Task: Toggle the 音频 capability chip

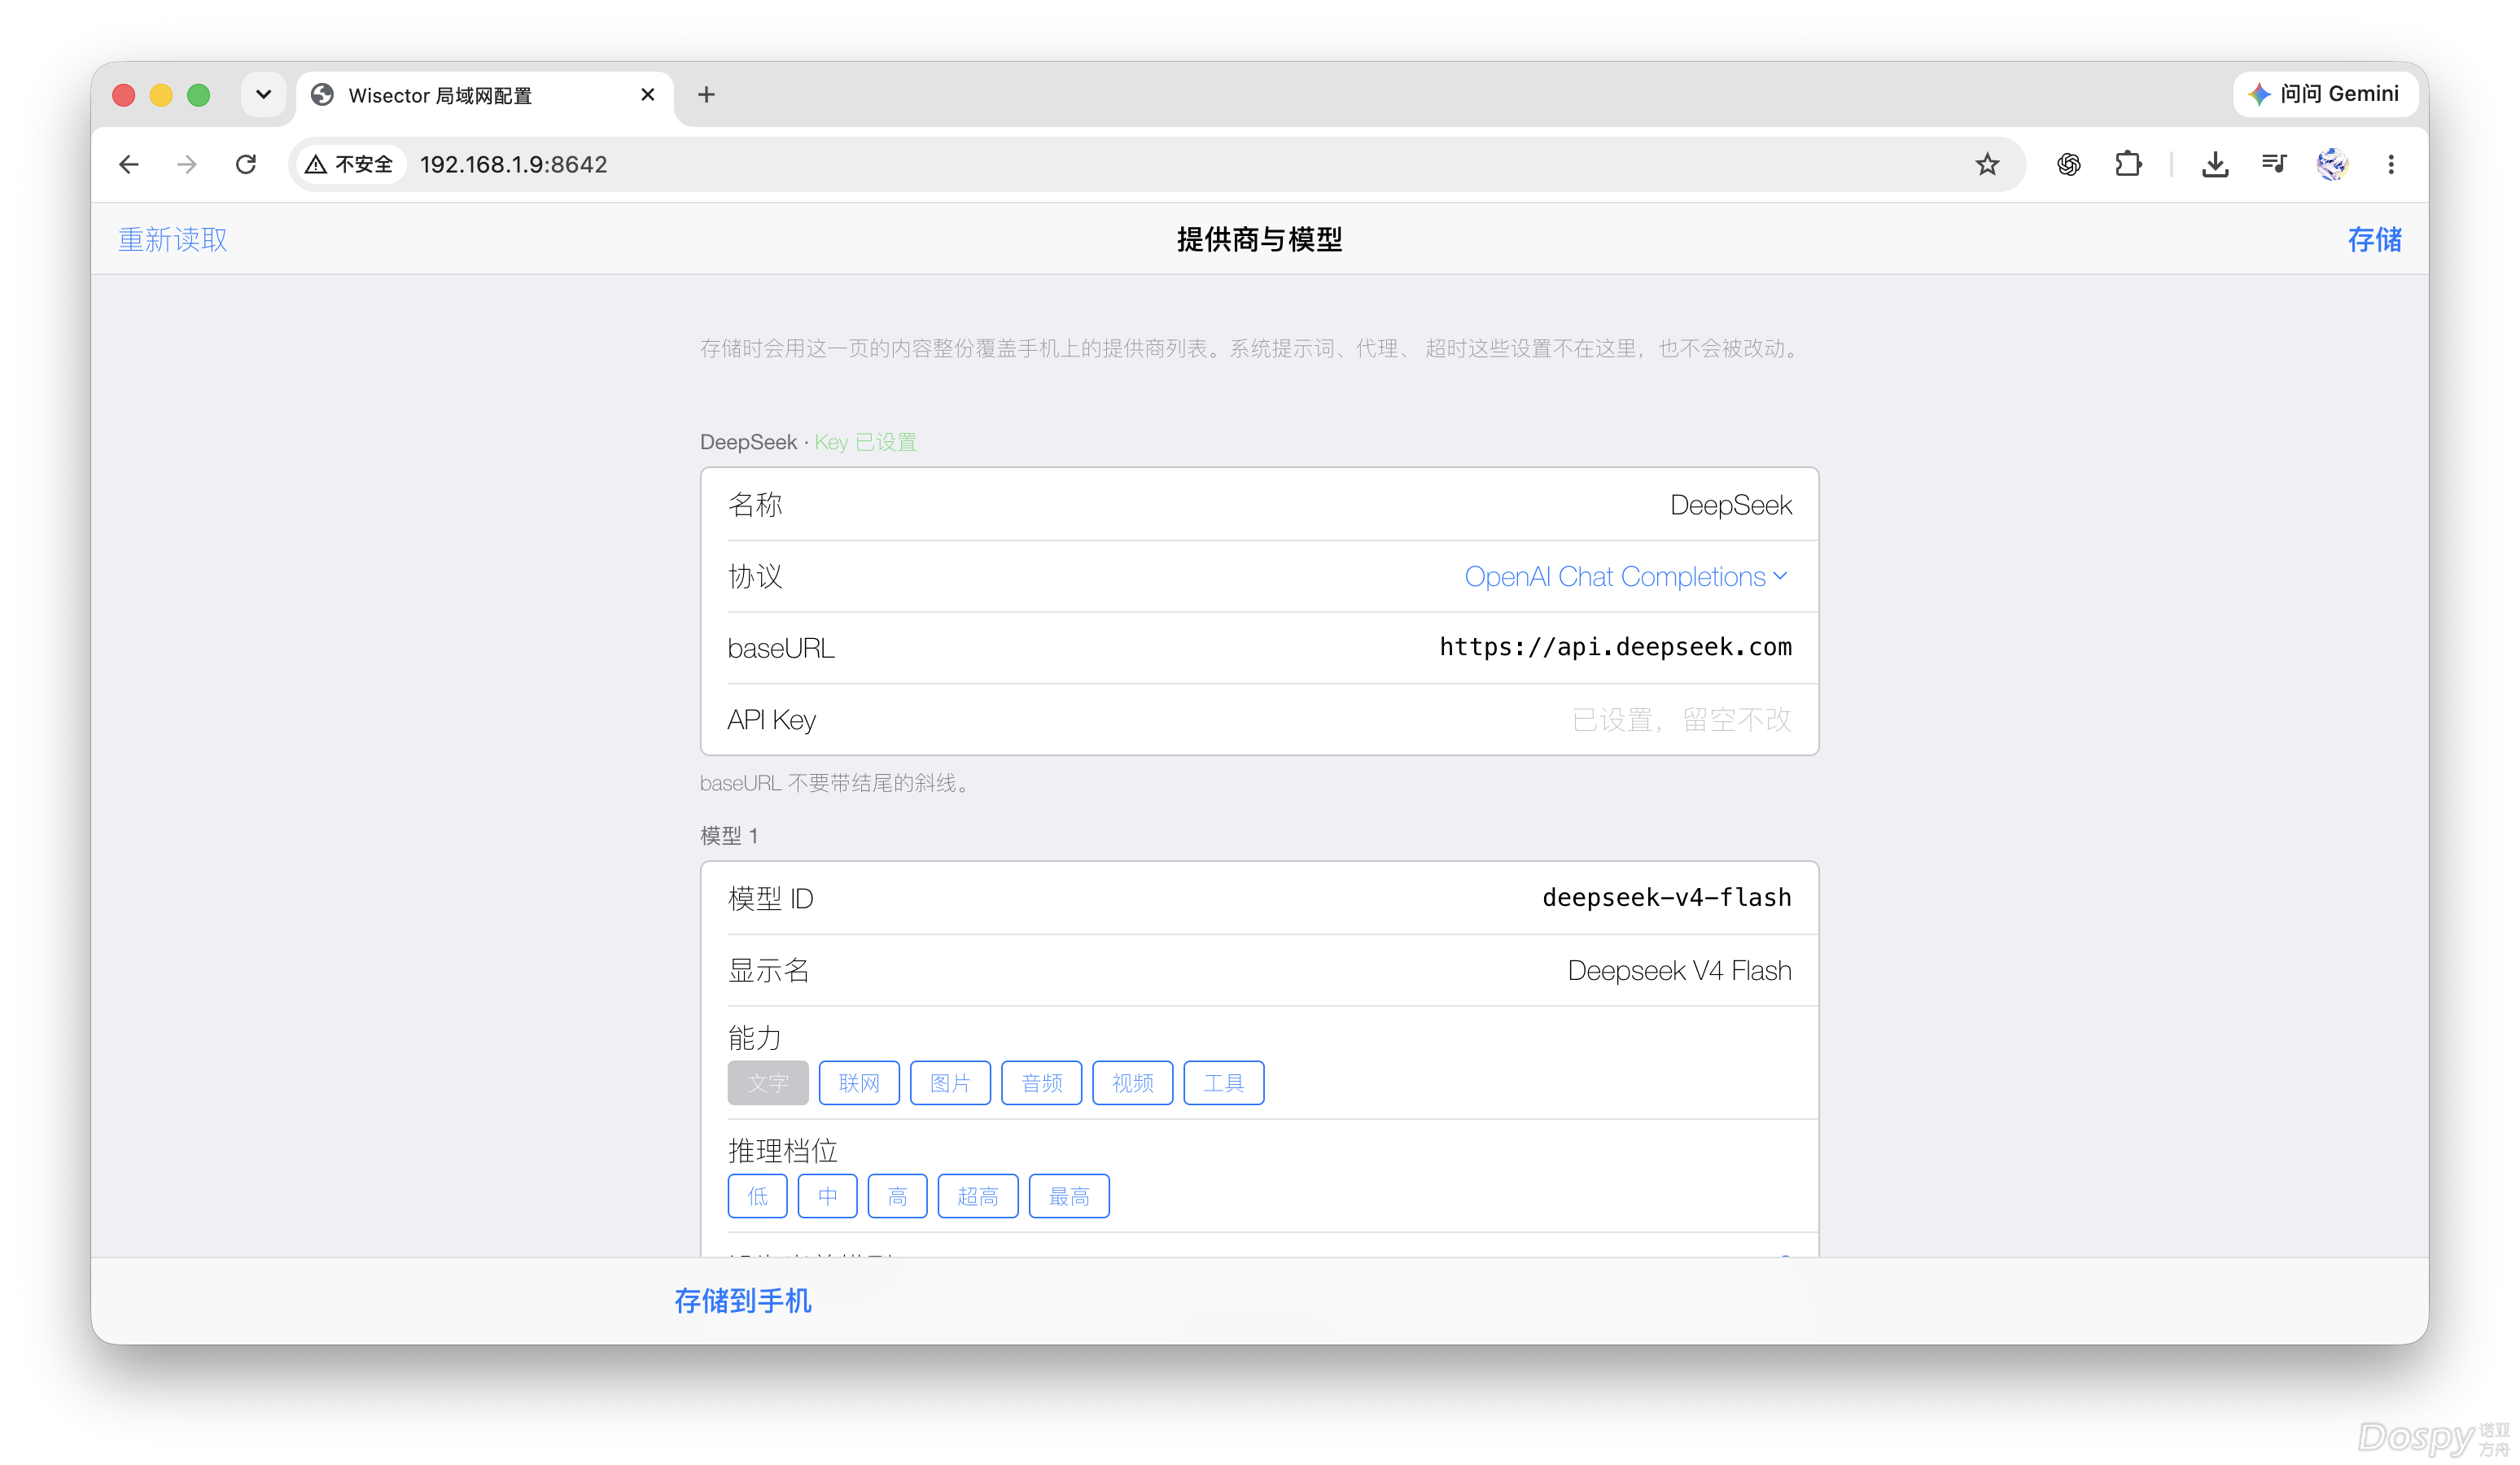Action: (1041, 1083)
